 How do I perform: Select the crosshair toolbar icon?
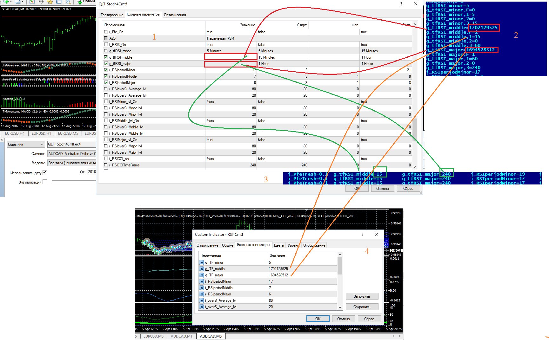pos(41,2)
